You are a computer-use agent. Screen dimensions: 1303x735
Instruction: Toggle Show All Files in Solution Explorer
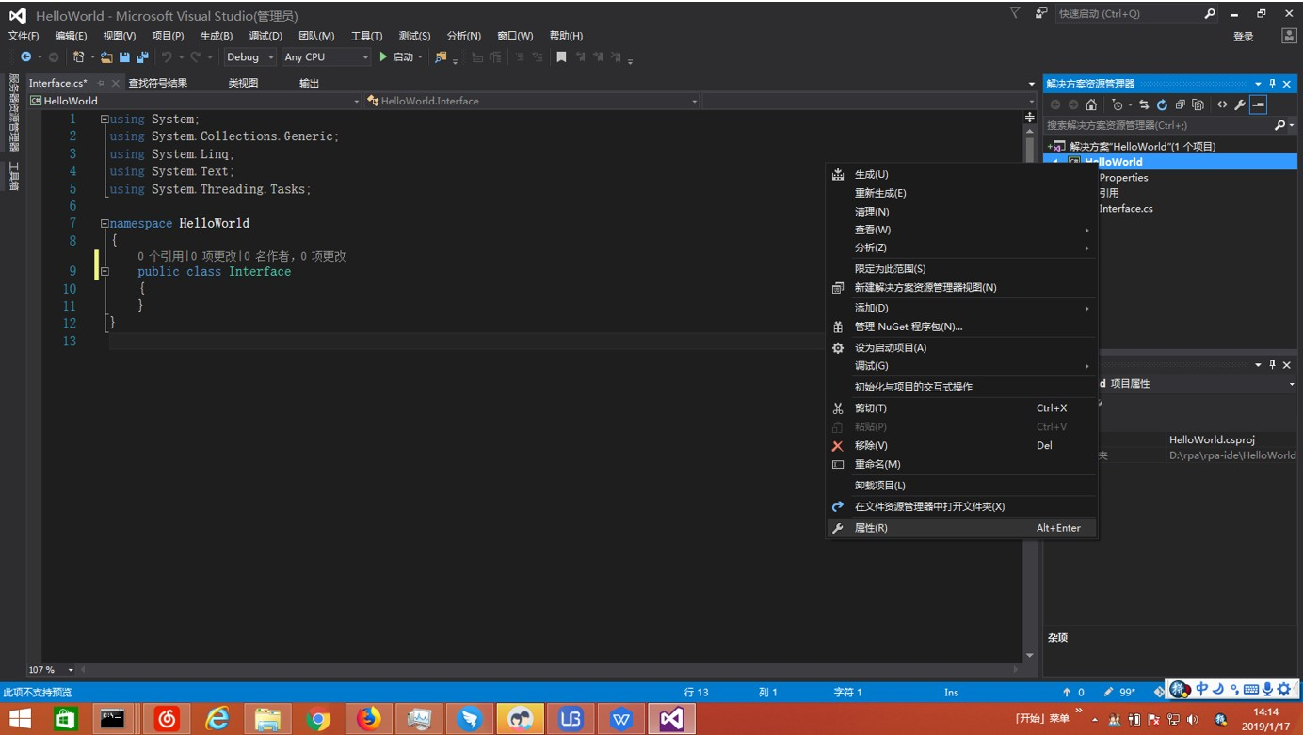point(1198,104)
